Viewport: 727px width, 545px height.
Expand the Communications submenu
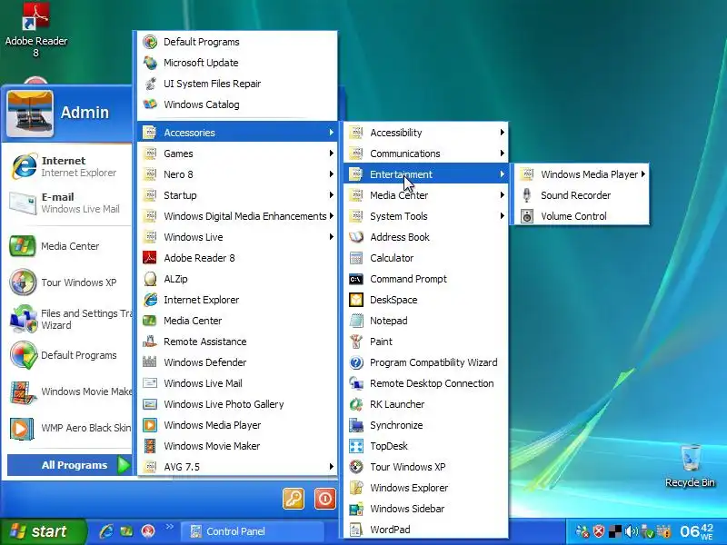[425, 154]
